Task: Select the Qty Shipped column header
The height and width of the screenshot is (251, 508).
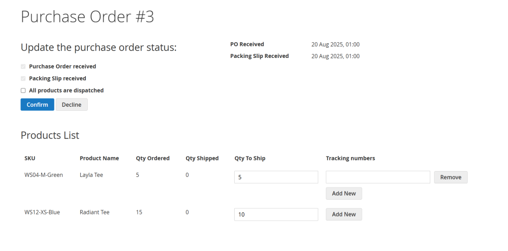Action: (202, 159)
